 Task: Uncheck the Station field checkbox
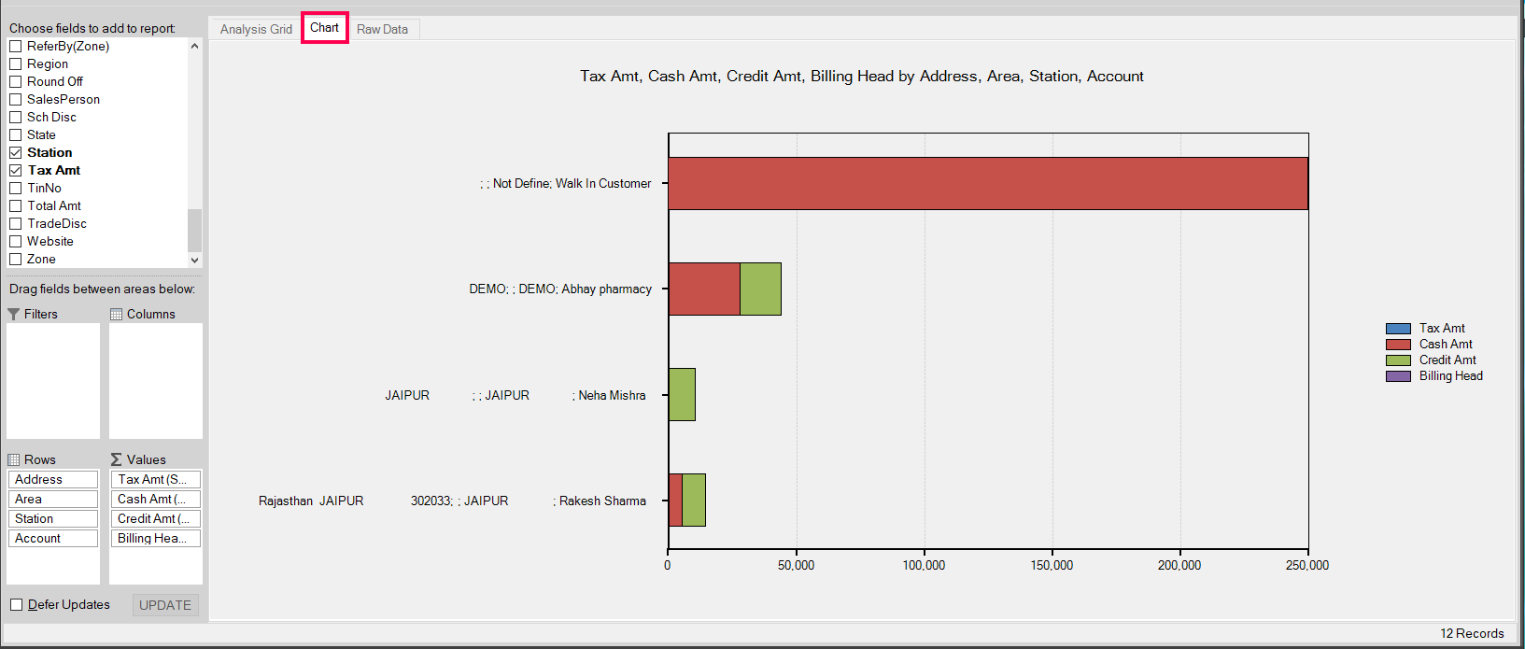16,153
